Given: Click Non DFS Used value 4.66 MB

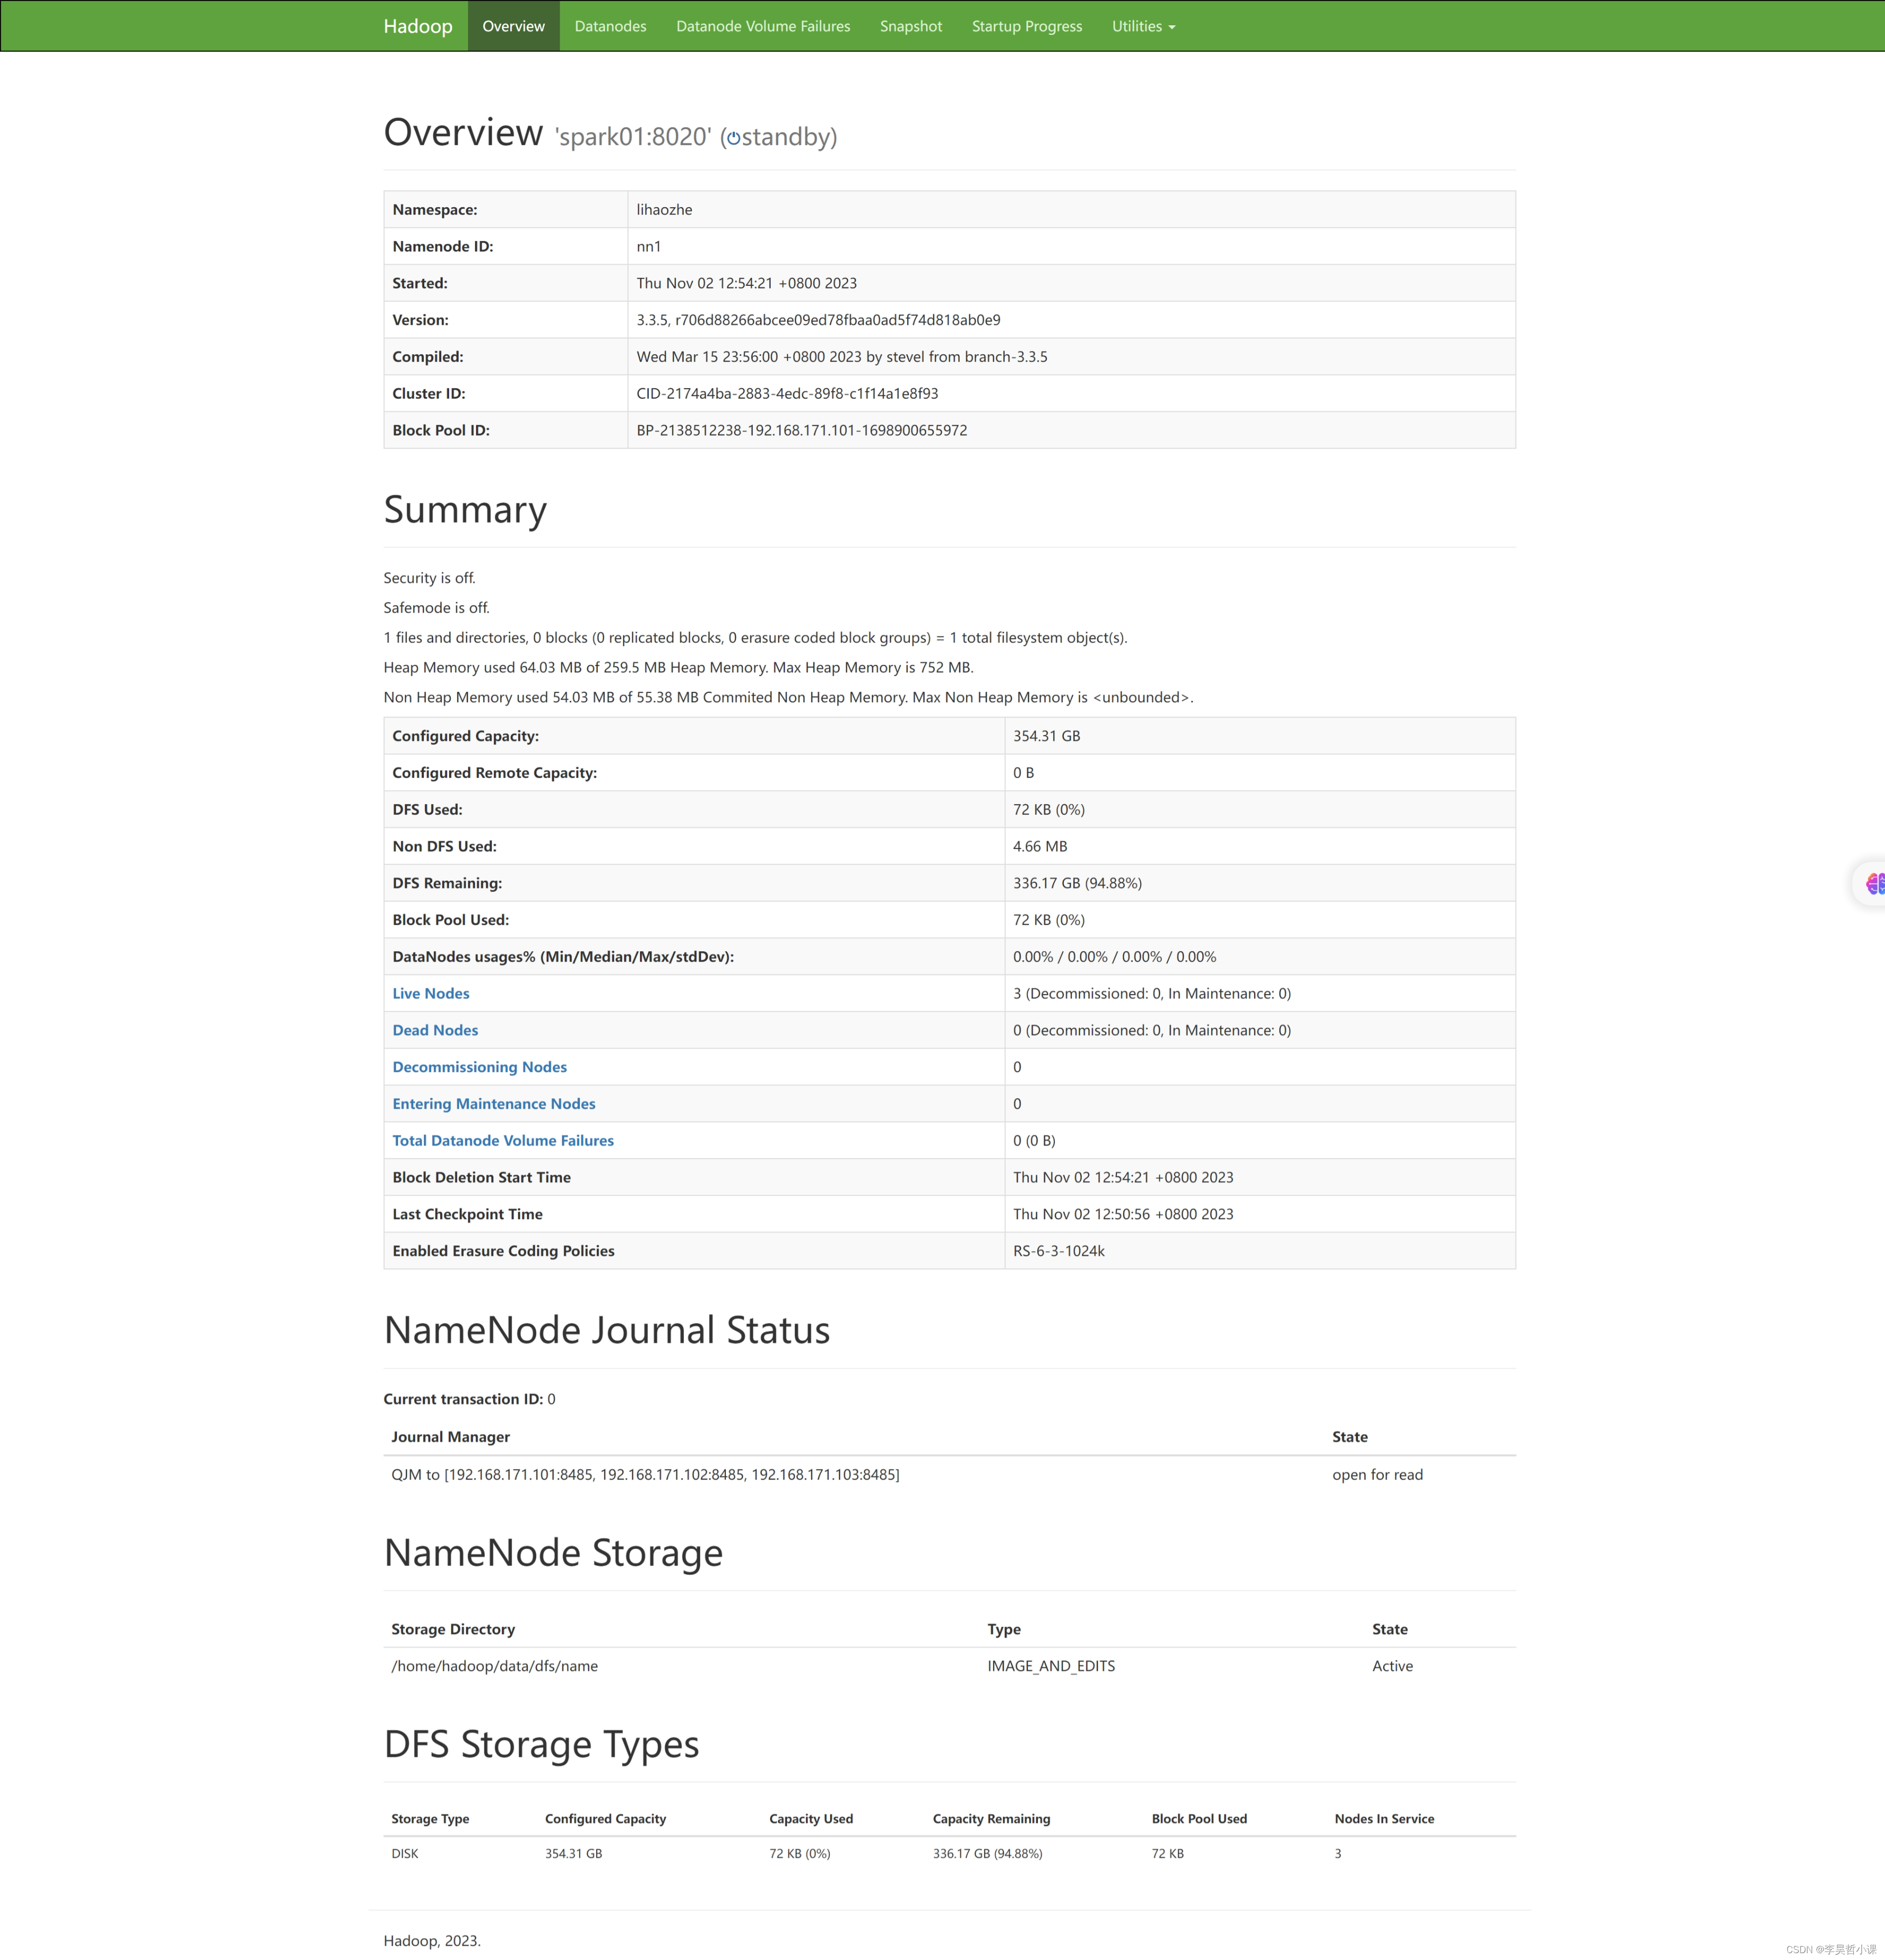Looking at the screenshot, I should coord(1039,846).
